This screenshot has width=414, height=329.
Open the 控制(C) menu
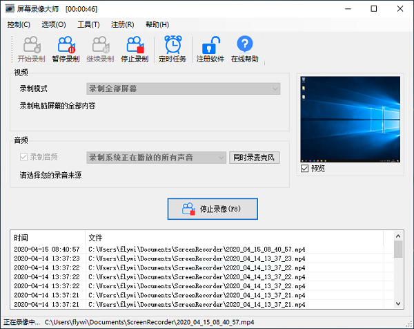tap(19, 24)
